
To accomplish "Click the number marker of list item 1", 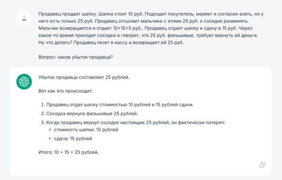I will click(x=42, y=105).
